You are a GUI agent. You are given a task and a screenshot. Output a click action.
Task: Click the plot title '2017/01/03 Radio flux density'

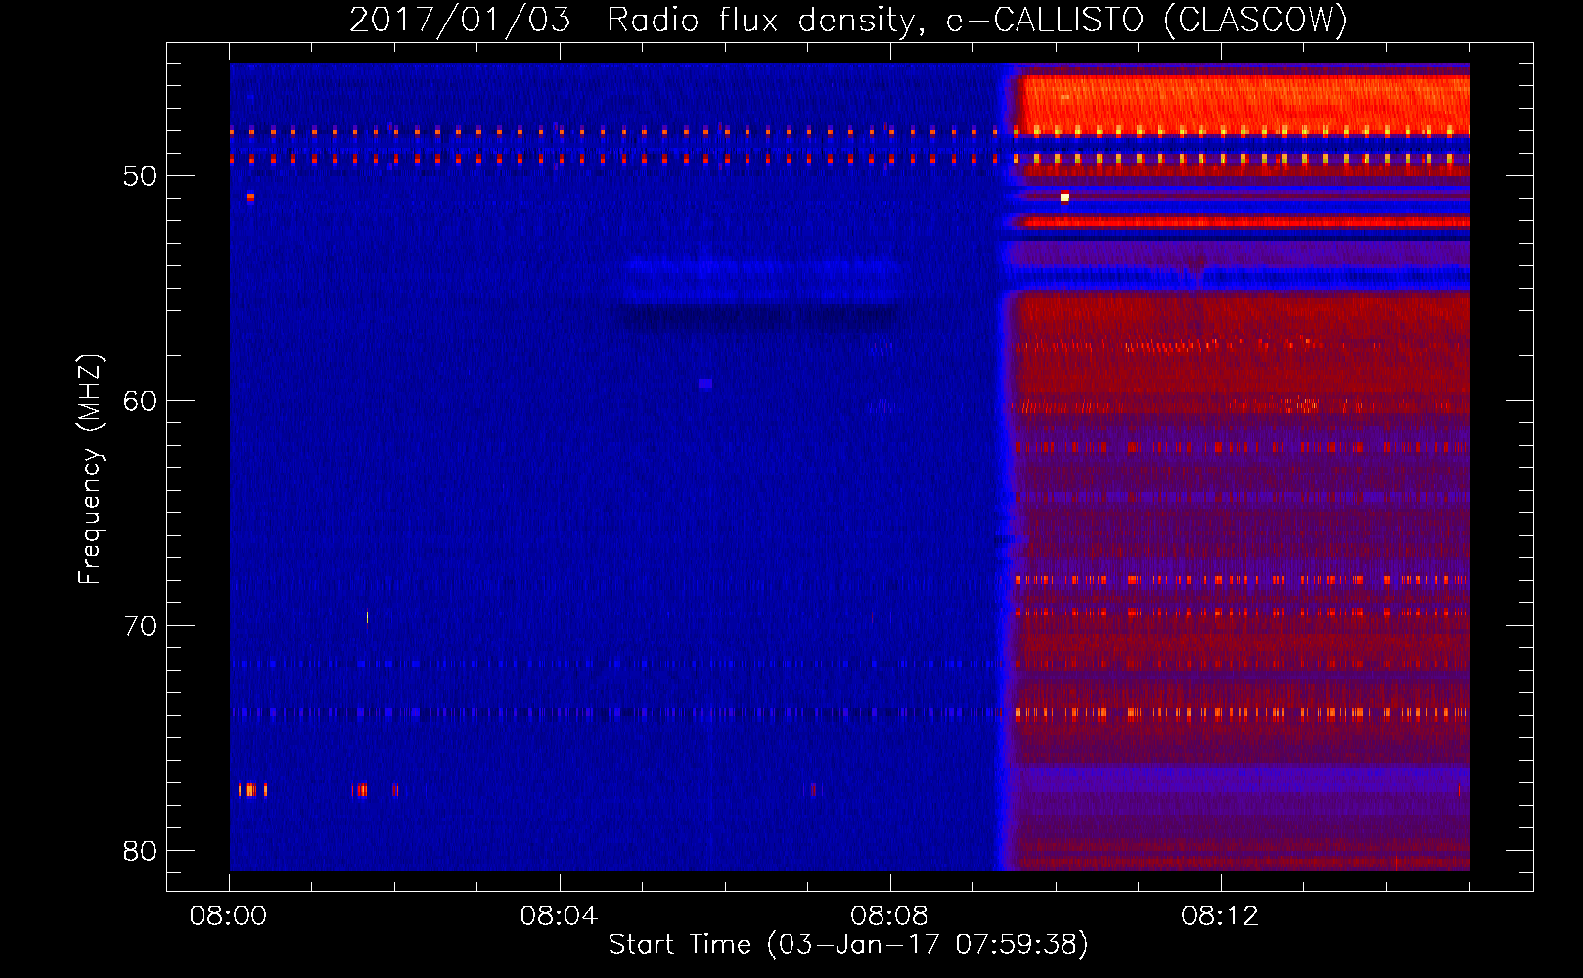[x=635, y=20]
